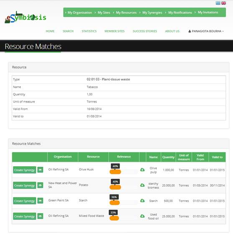
Task: Click the Relevance column header
Action: 124,157
